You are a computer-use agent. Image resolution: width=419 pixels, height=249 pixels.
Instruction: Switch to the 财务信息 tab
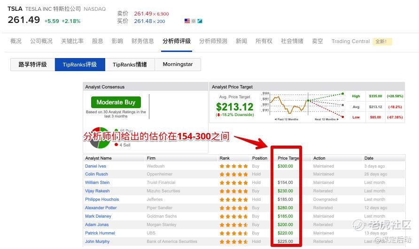[143, 41]
